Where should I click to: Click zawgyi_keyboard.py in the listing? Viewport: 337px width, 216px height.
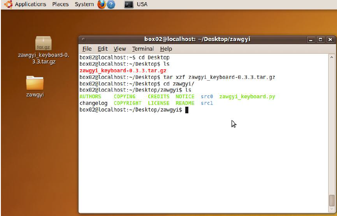point(247,97)
